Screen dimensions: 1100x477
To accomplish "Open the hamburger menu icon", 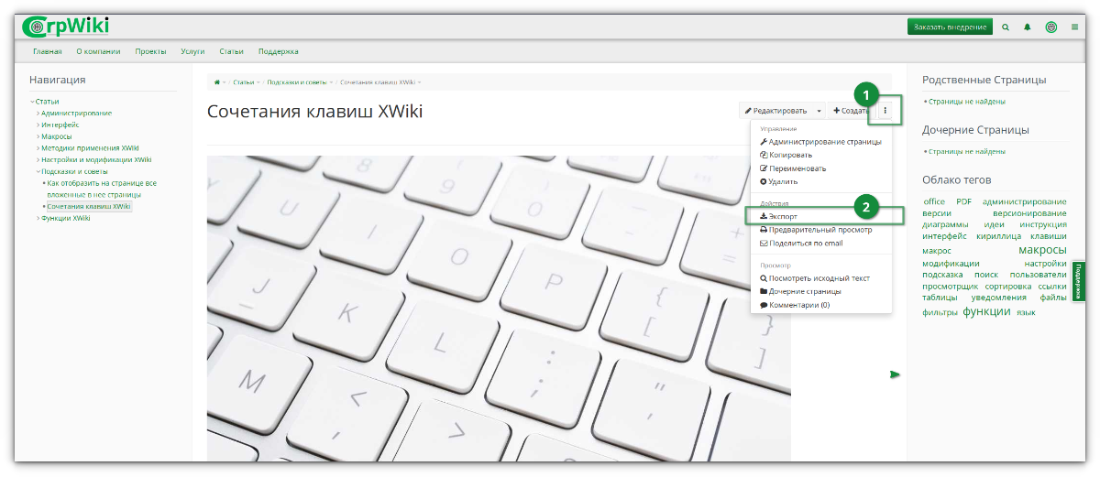I will click(x=1074, y=27).
